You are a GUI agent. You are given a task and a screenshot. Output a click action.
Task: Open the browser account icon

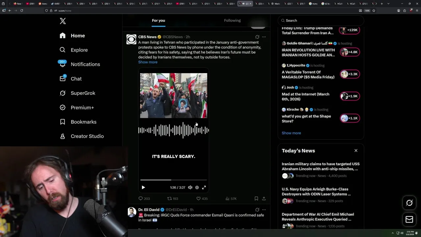click(x=399, y=11)
